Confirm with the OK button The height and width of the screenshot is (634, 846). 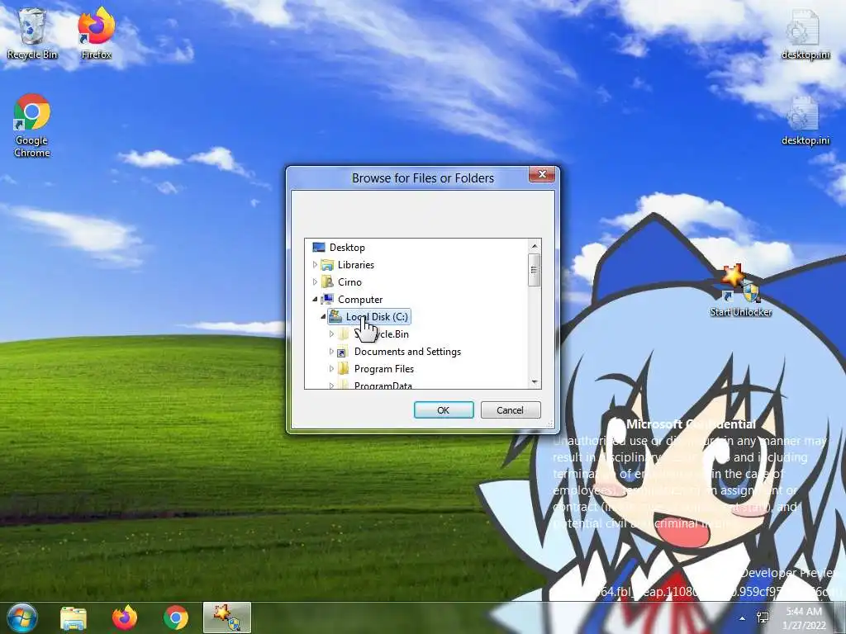point(444,410)
